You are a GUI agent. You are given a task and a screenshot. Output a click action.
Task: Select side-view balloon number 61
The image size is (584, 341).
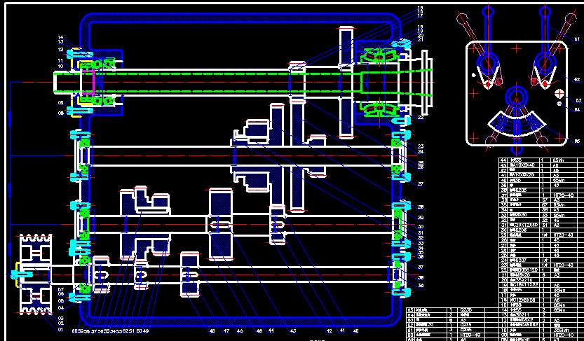577,39
